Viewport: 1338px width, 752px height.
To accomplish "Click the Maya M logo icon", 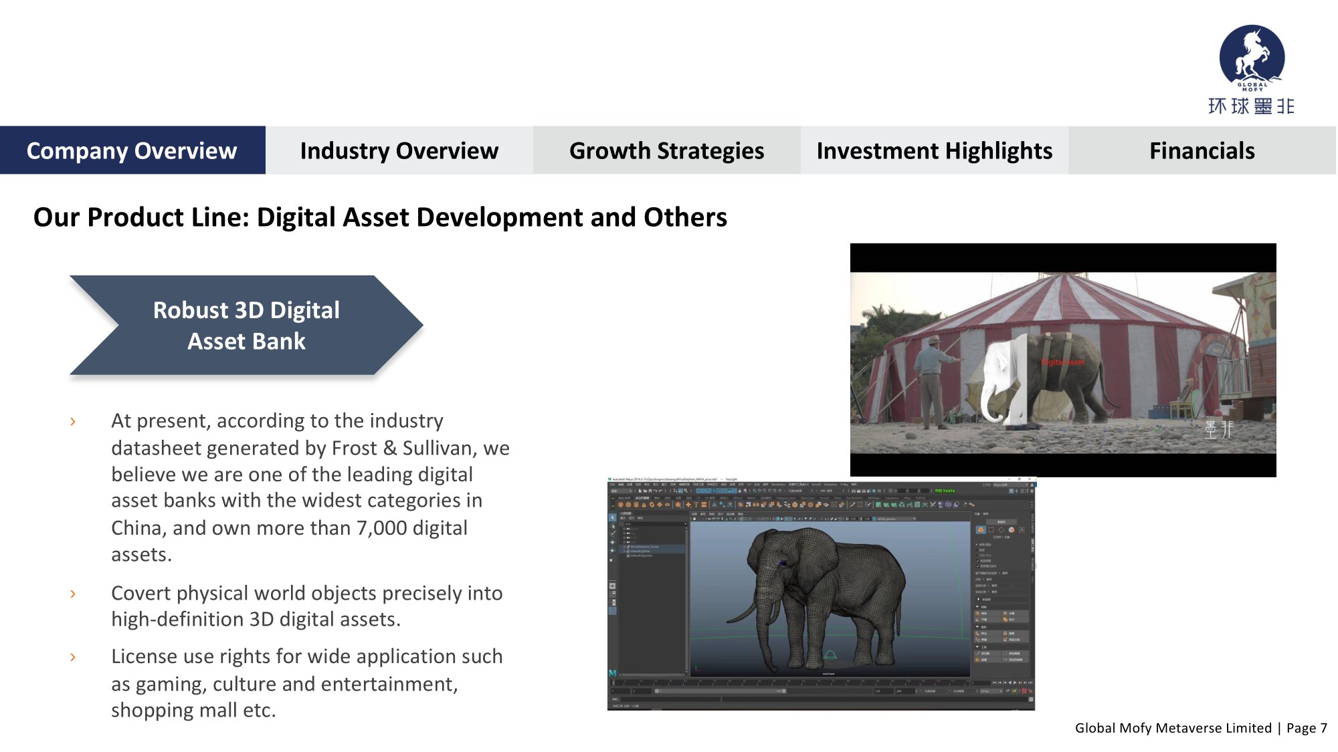I will pos(611,672).
